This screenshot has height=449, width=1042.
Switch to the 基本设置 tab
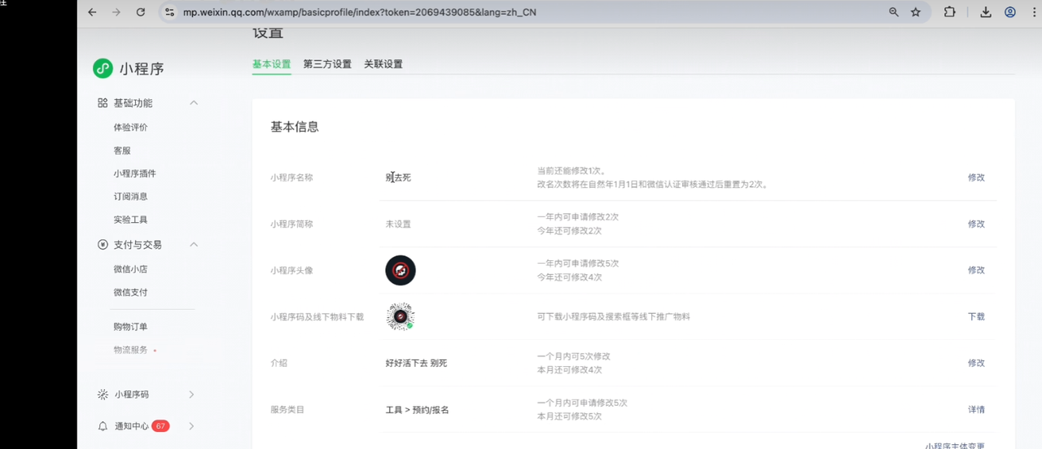click(271, 64)
